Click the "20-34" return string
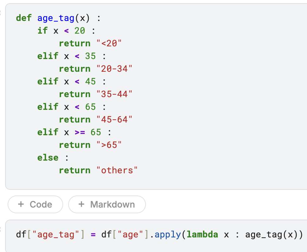307x252 pixels. (x=114, y=69)
